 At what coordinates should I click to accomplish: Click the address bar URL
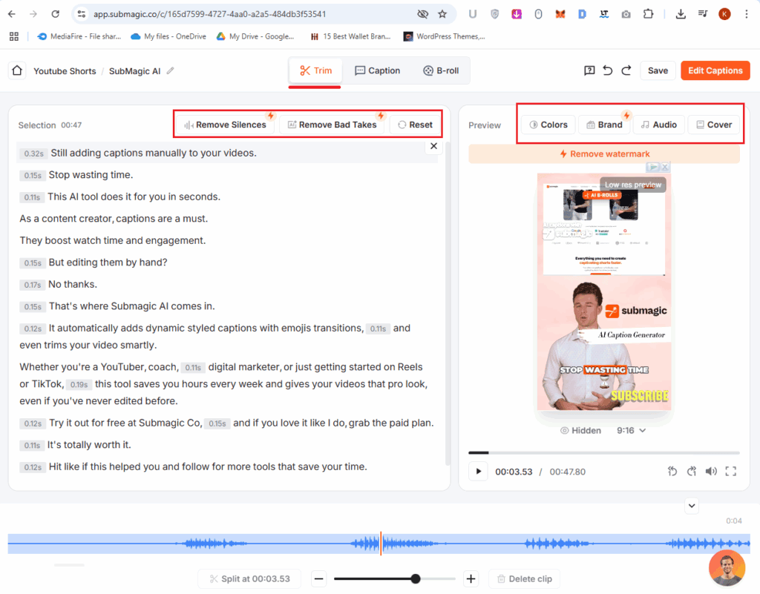coord(209,14)
